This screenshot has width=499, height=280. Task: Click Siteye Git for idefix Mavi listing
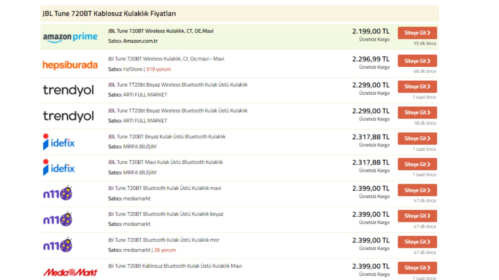(417, 164)
